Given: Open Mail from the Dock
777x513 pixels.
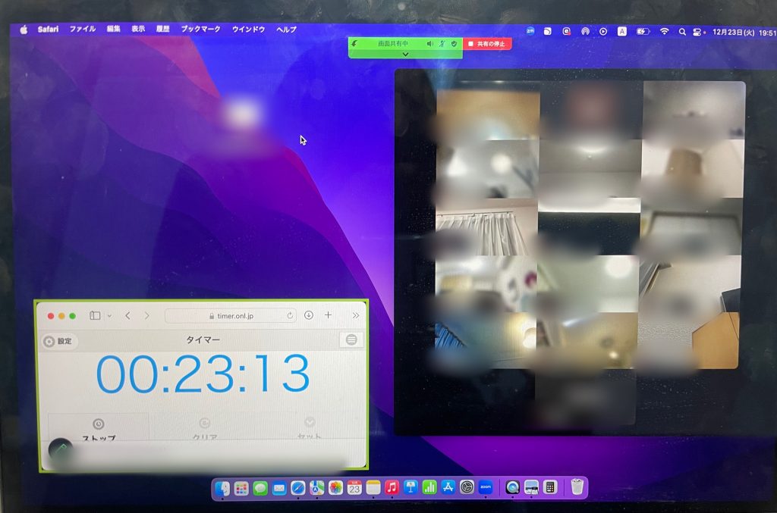Looking at the screenshot, I should [x=279, y=488].
